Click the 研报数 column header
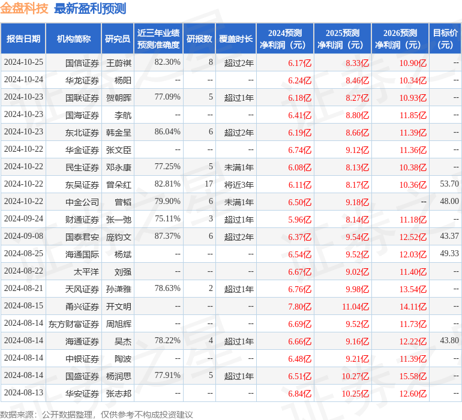 (199, 38)
